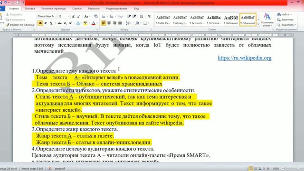Open the View (Вид) tab
The height and width of the screenshot is (171, 304).
tap(136, 9)
